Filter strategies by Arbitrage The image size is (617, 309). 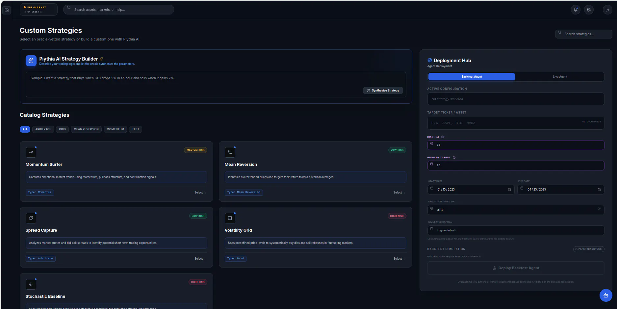[x=43, y=129]
